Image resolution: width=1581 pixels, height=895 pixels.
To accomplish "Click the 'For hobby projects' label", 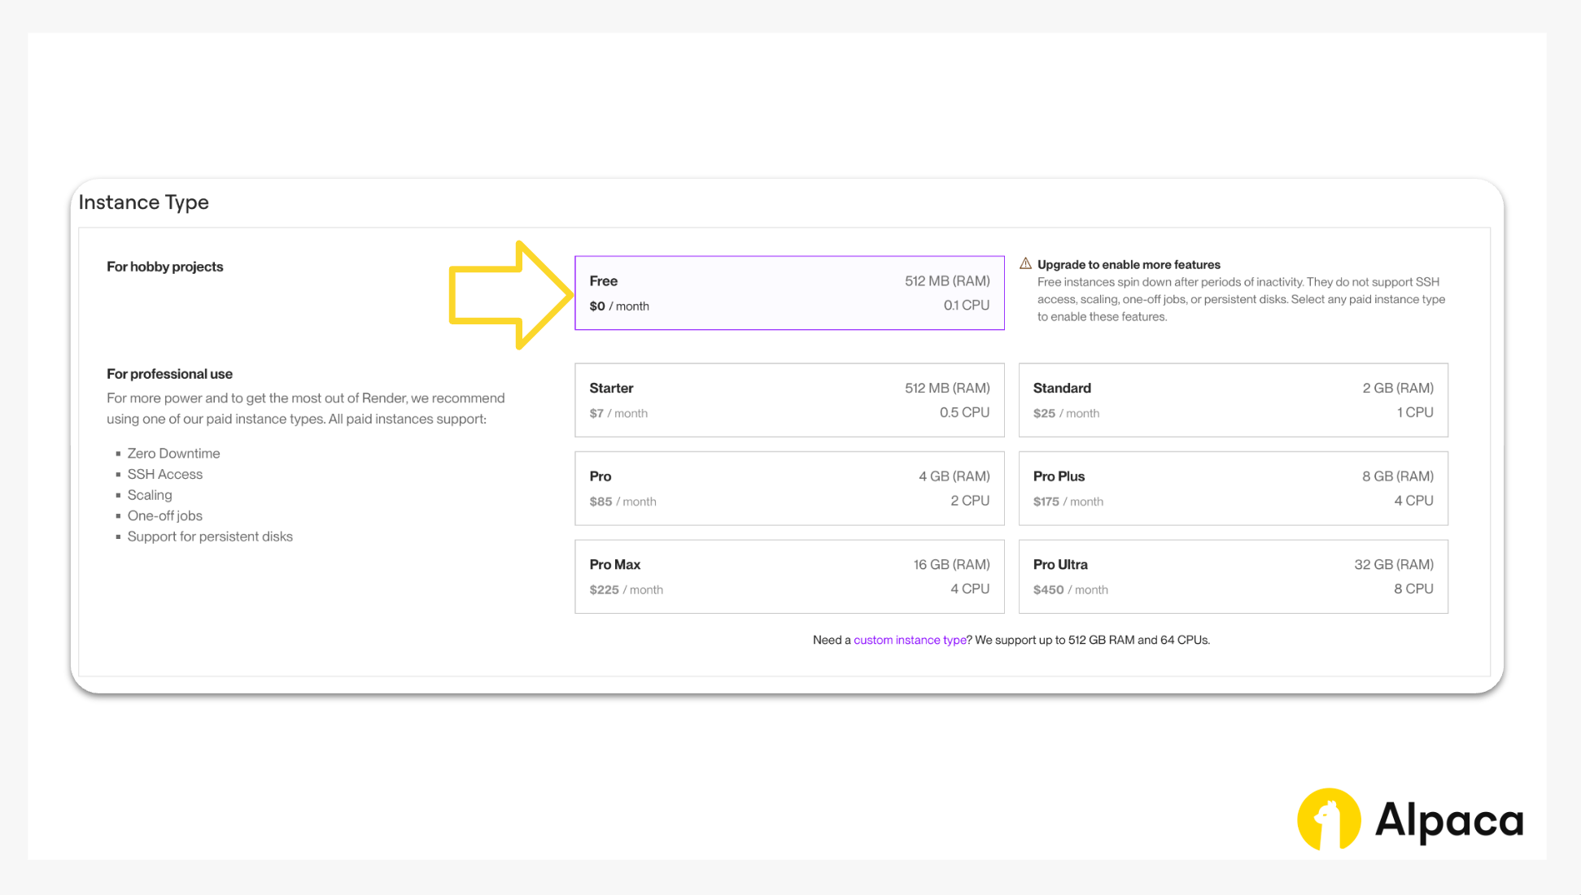I will click(164, 267).
